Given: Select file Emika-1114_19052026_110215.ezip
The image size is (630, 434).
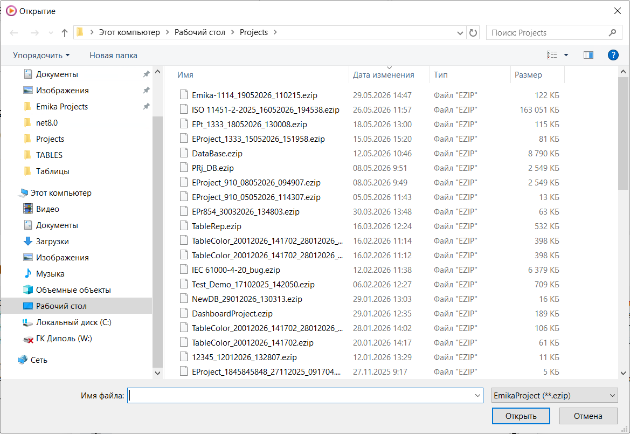Looking at the screenshot, I should [254, 95].
